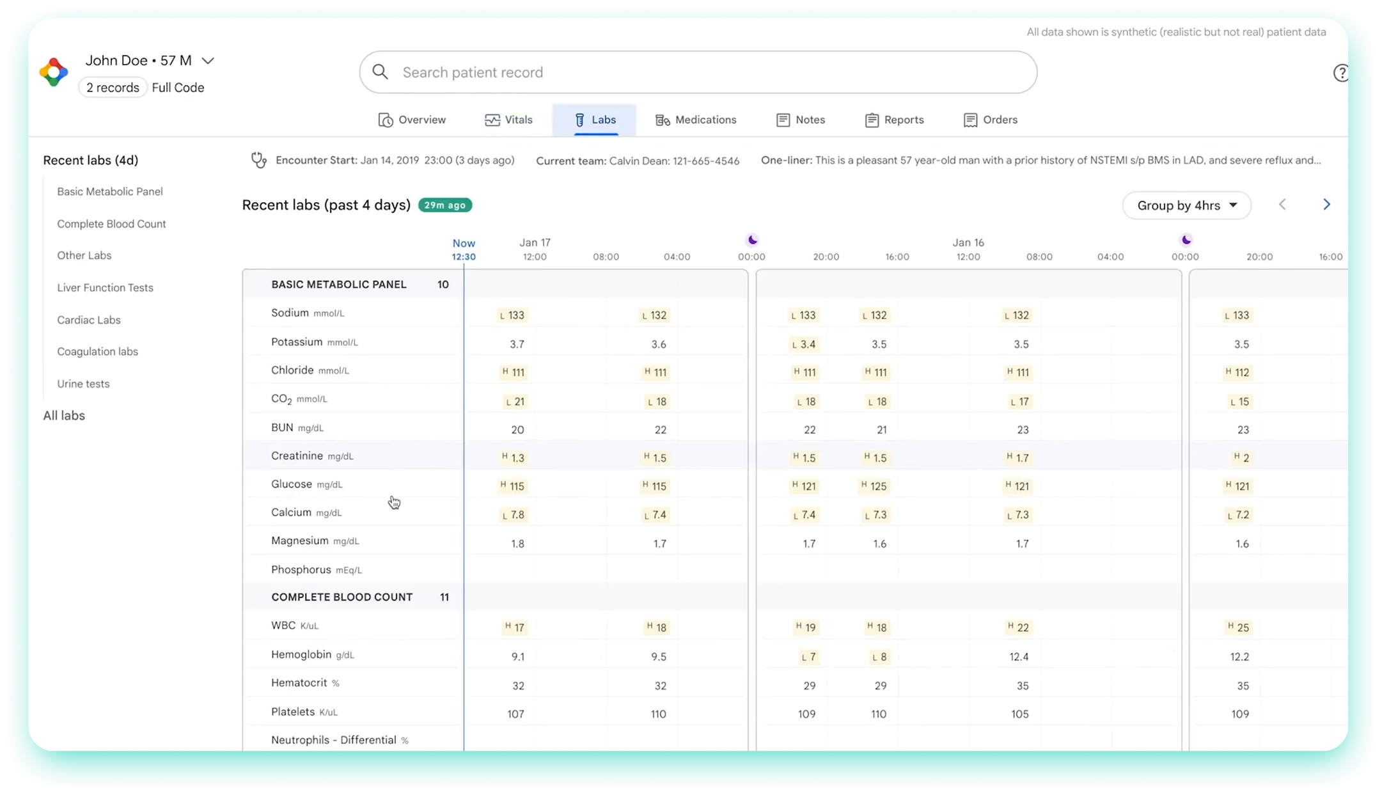Open the Group by 4hrs dropdown
This screenshot has height=795, width=1382.
point(1186,205)
